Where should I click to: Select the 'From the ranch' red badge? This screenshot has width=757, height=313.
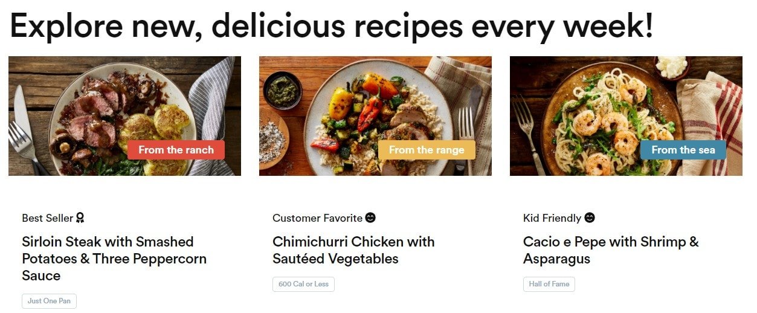click(176, 150)
